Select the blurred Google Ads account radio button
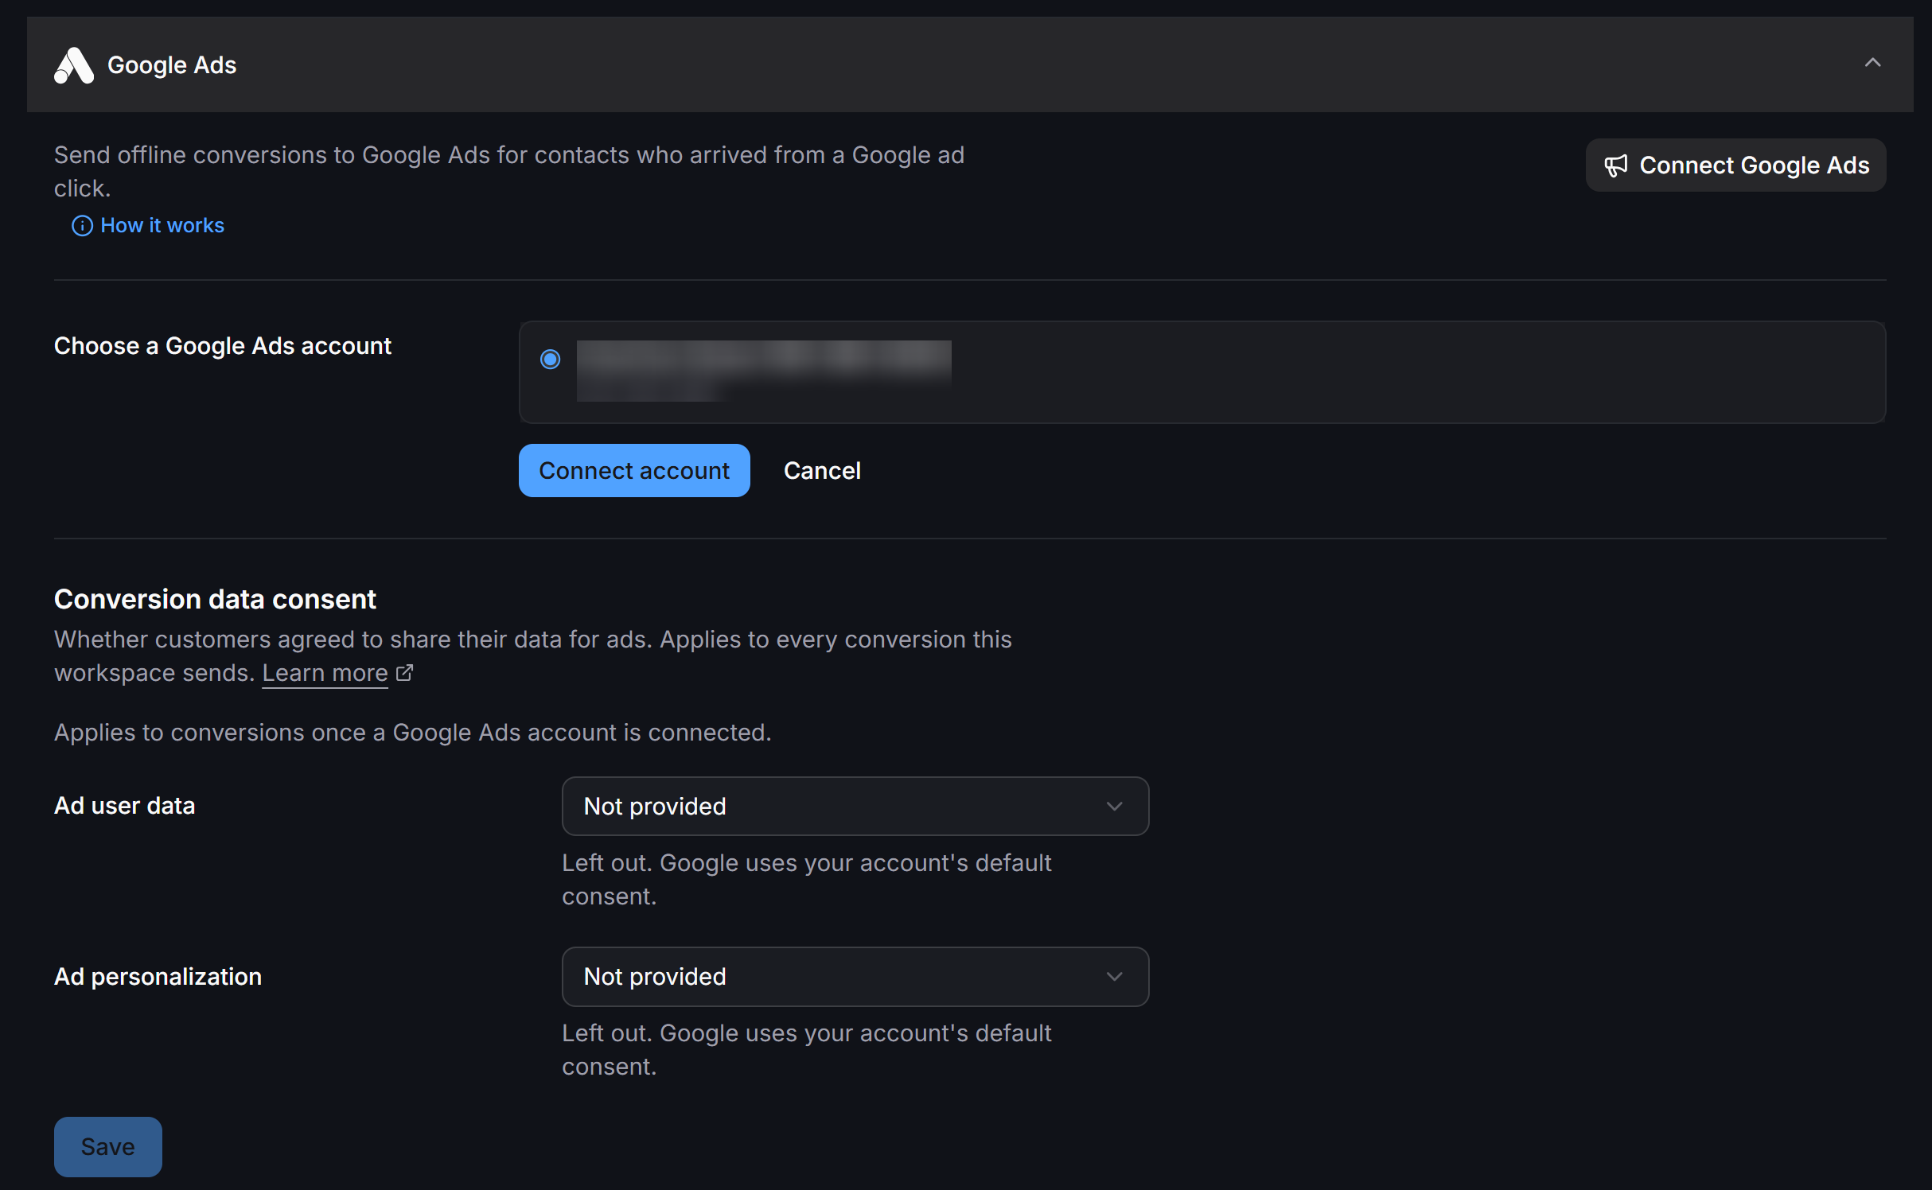Viewport: 1932px width, 1190px height. [550, 360]
